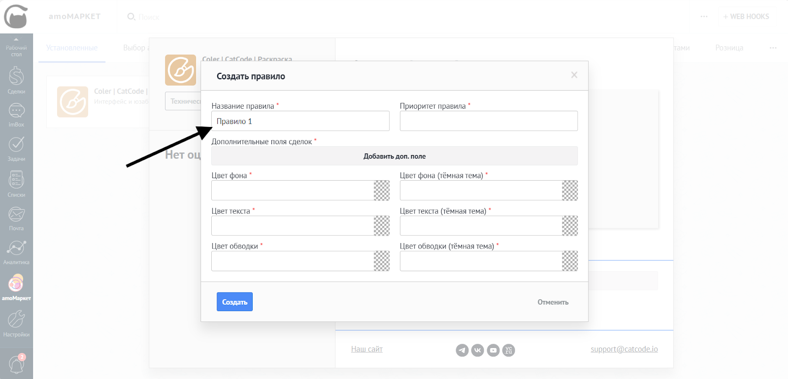
Task: Open the support@catcode.io email link
Action: pyautogui.click(x=624, y=349)
